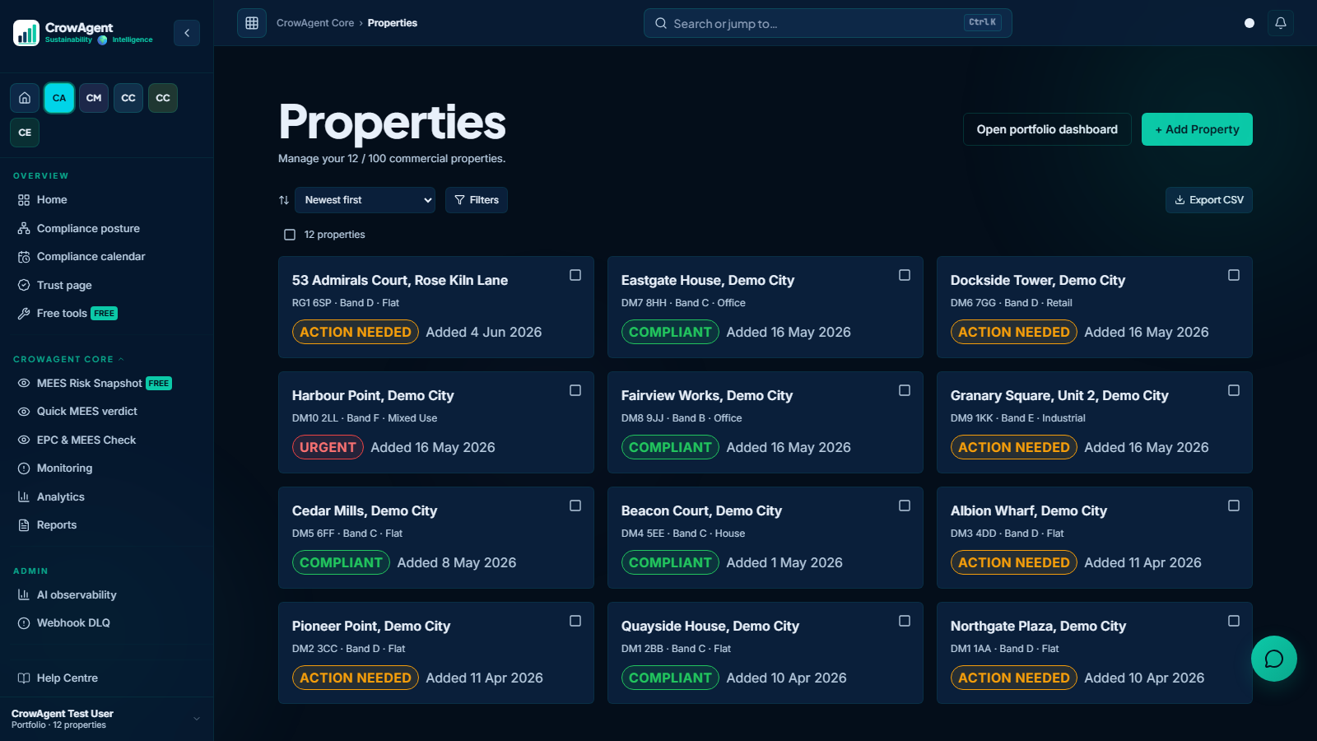Image resolution: width=1317 pixels, height=741 pixels.
Task: Export the property list as CSV
Action: 1209,200
